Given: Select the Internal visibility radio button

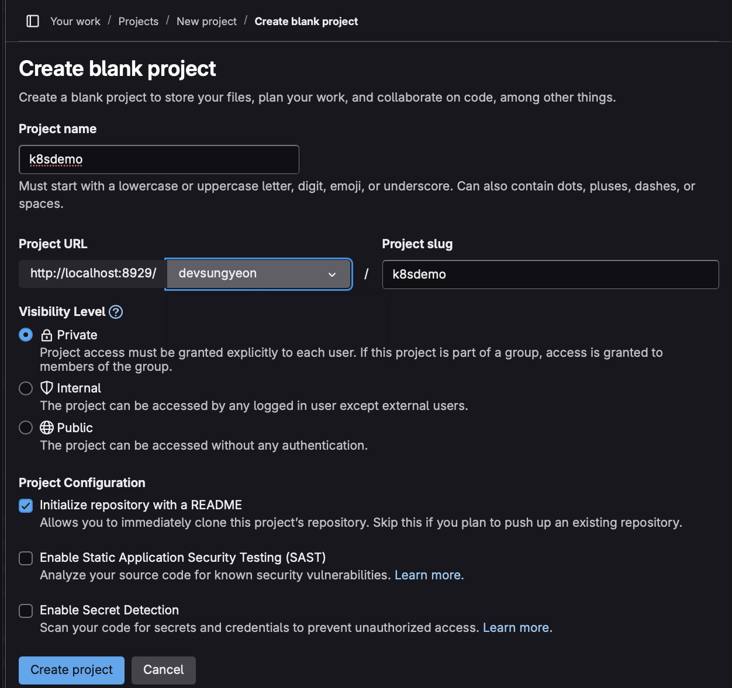Looking at the screenshot, I should (x=26, y=388).
